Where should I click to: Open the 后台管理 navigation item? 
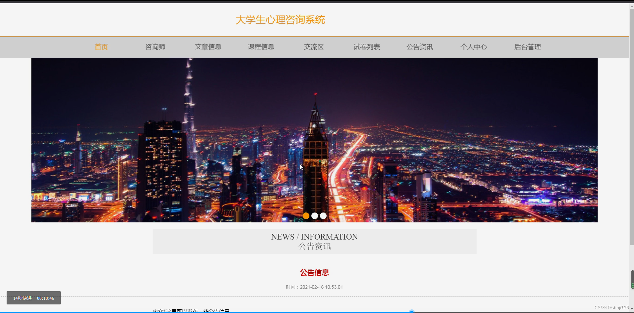(x=527, y=47)
